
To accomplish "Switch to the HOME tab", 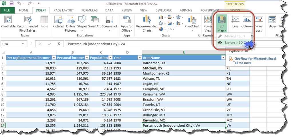I will (x=24, y=11).
